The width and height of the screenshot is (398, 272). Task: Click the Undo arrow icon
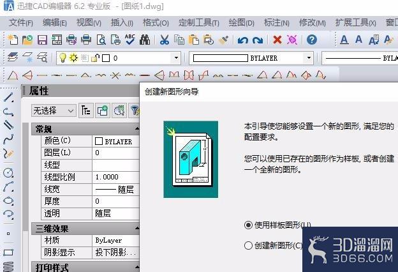(x=242, y=40)
